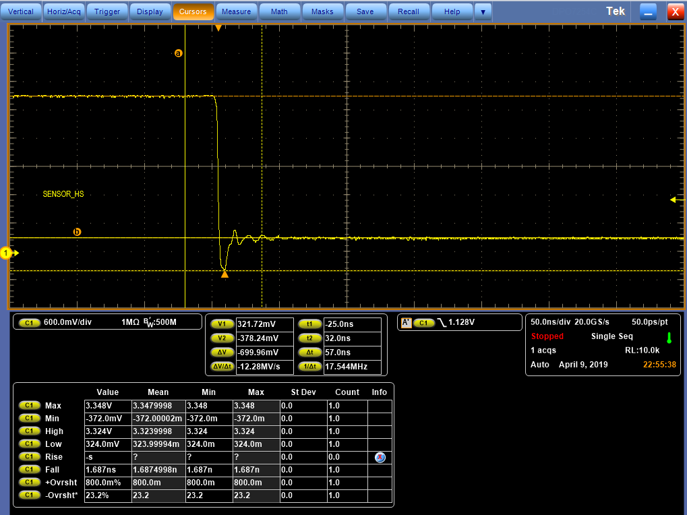
Task: Switch to the Cursors menu tab
Action: click(193, 11)
